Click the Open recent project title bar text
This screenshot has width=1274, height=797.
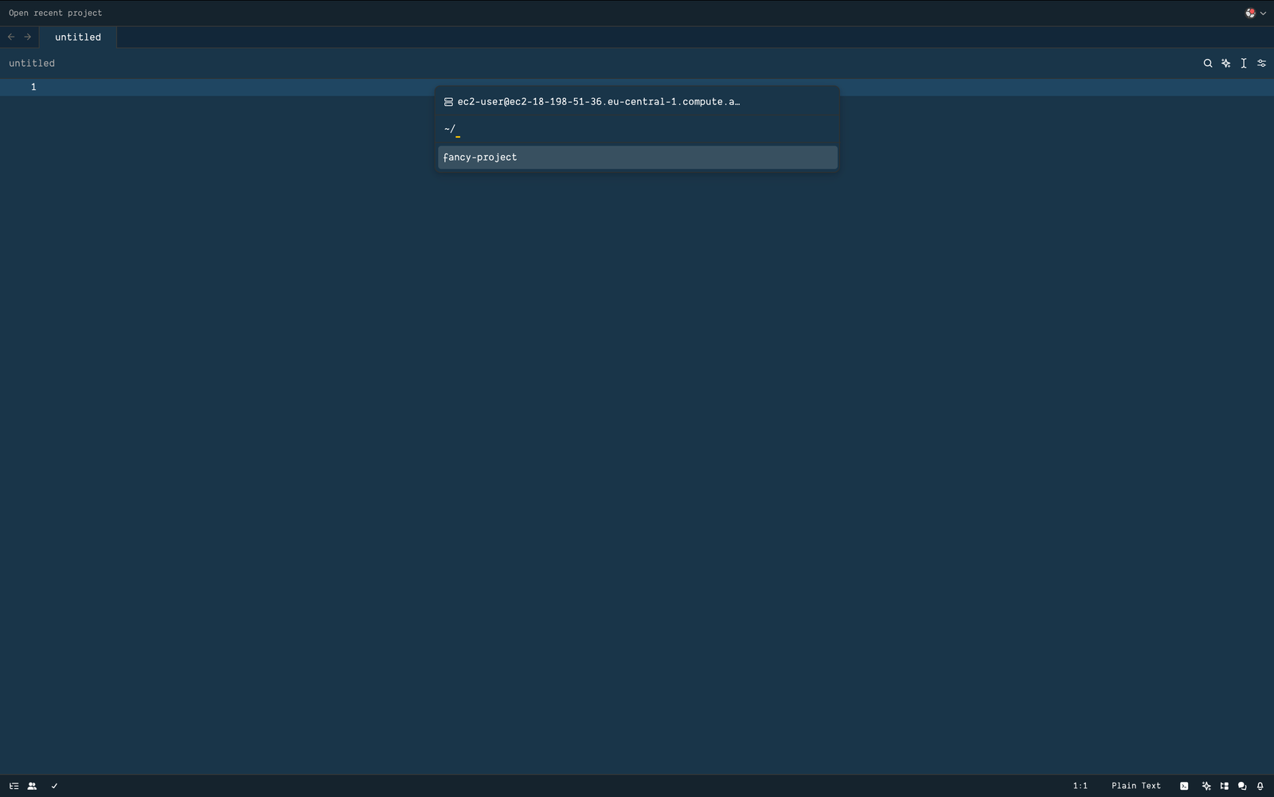[55, 13]
